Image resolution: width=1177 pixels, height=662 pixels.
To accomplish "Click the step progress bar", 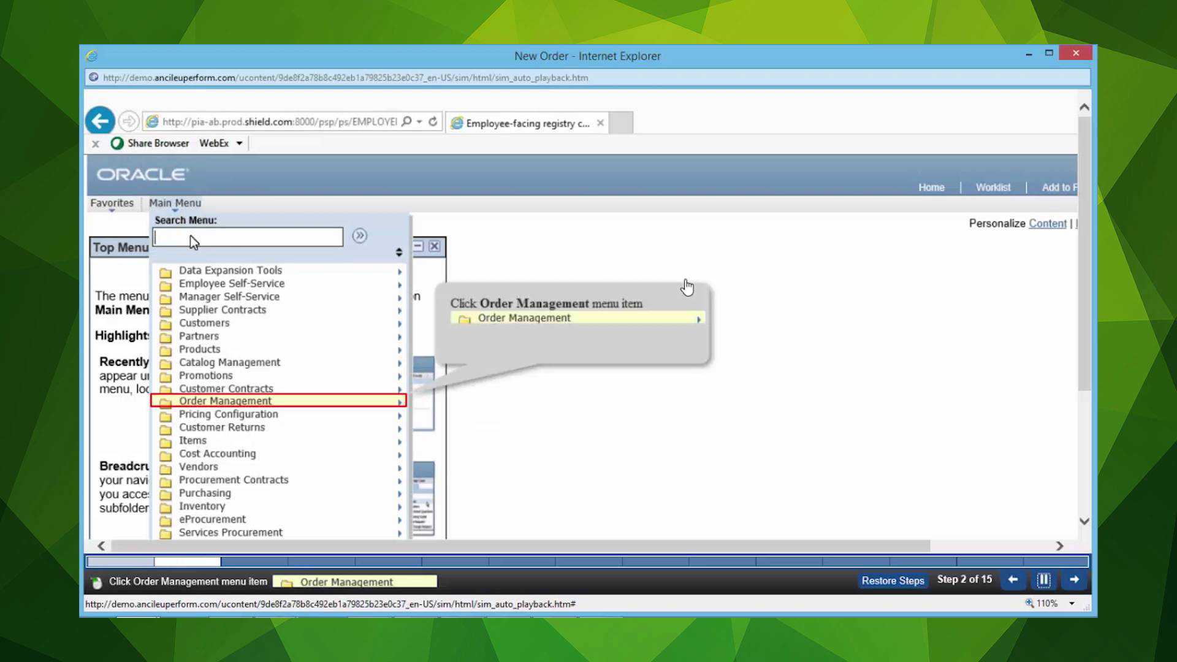I will point(587,561).
